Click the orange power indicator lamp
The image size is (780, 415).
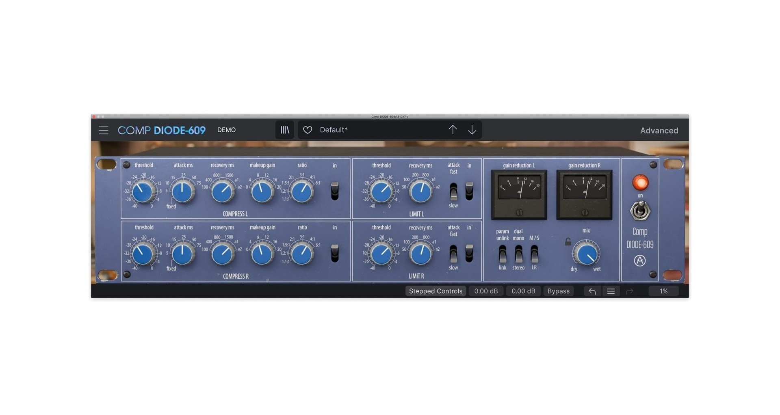coord(641,183)
